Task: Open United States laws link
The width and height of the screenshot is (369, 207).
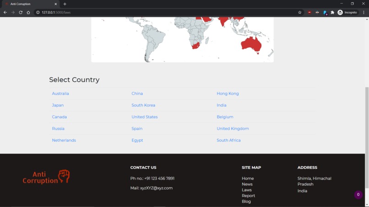Action: pos(145,117)
